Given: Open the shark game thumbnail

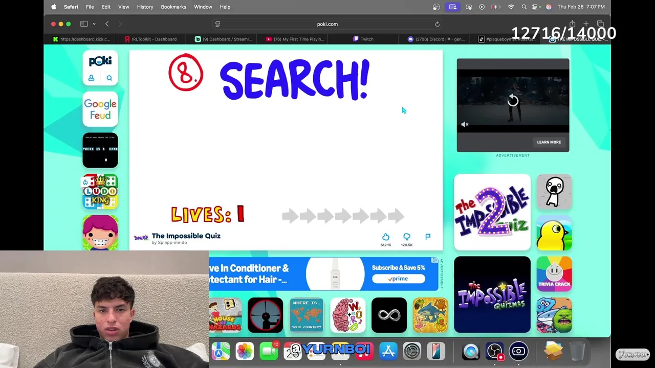Looking at the screenshot, I should tap(430, 315).
